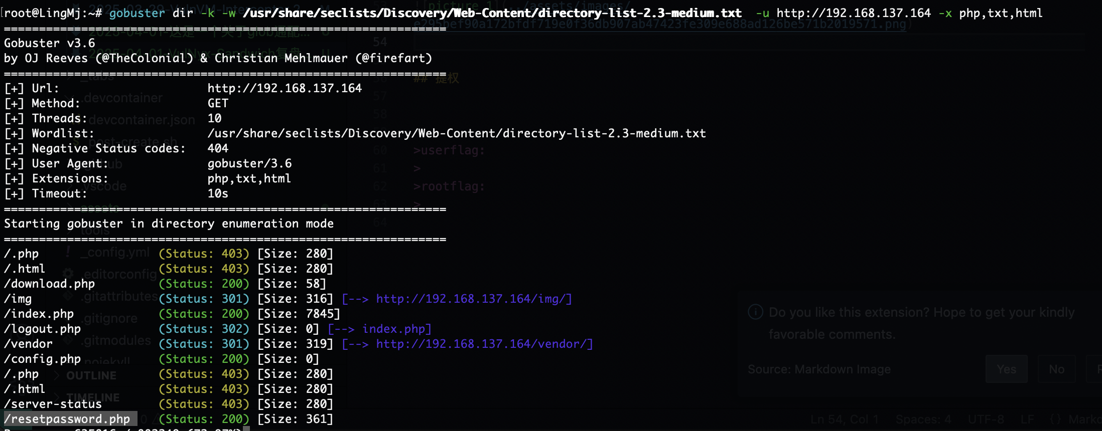This screenshot has width=1102, height=431.
Task: Click the Ln 54, Col 1 status indicator
Action: [x=844, y=419]
